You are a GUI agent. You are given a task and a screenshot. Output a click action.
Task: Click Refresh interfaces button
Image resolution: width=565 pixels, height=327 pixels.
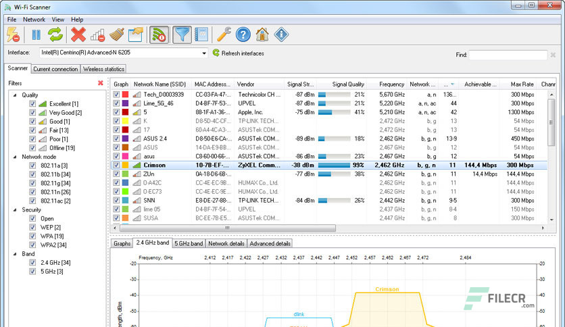(239, 53)
